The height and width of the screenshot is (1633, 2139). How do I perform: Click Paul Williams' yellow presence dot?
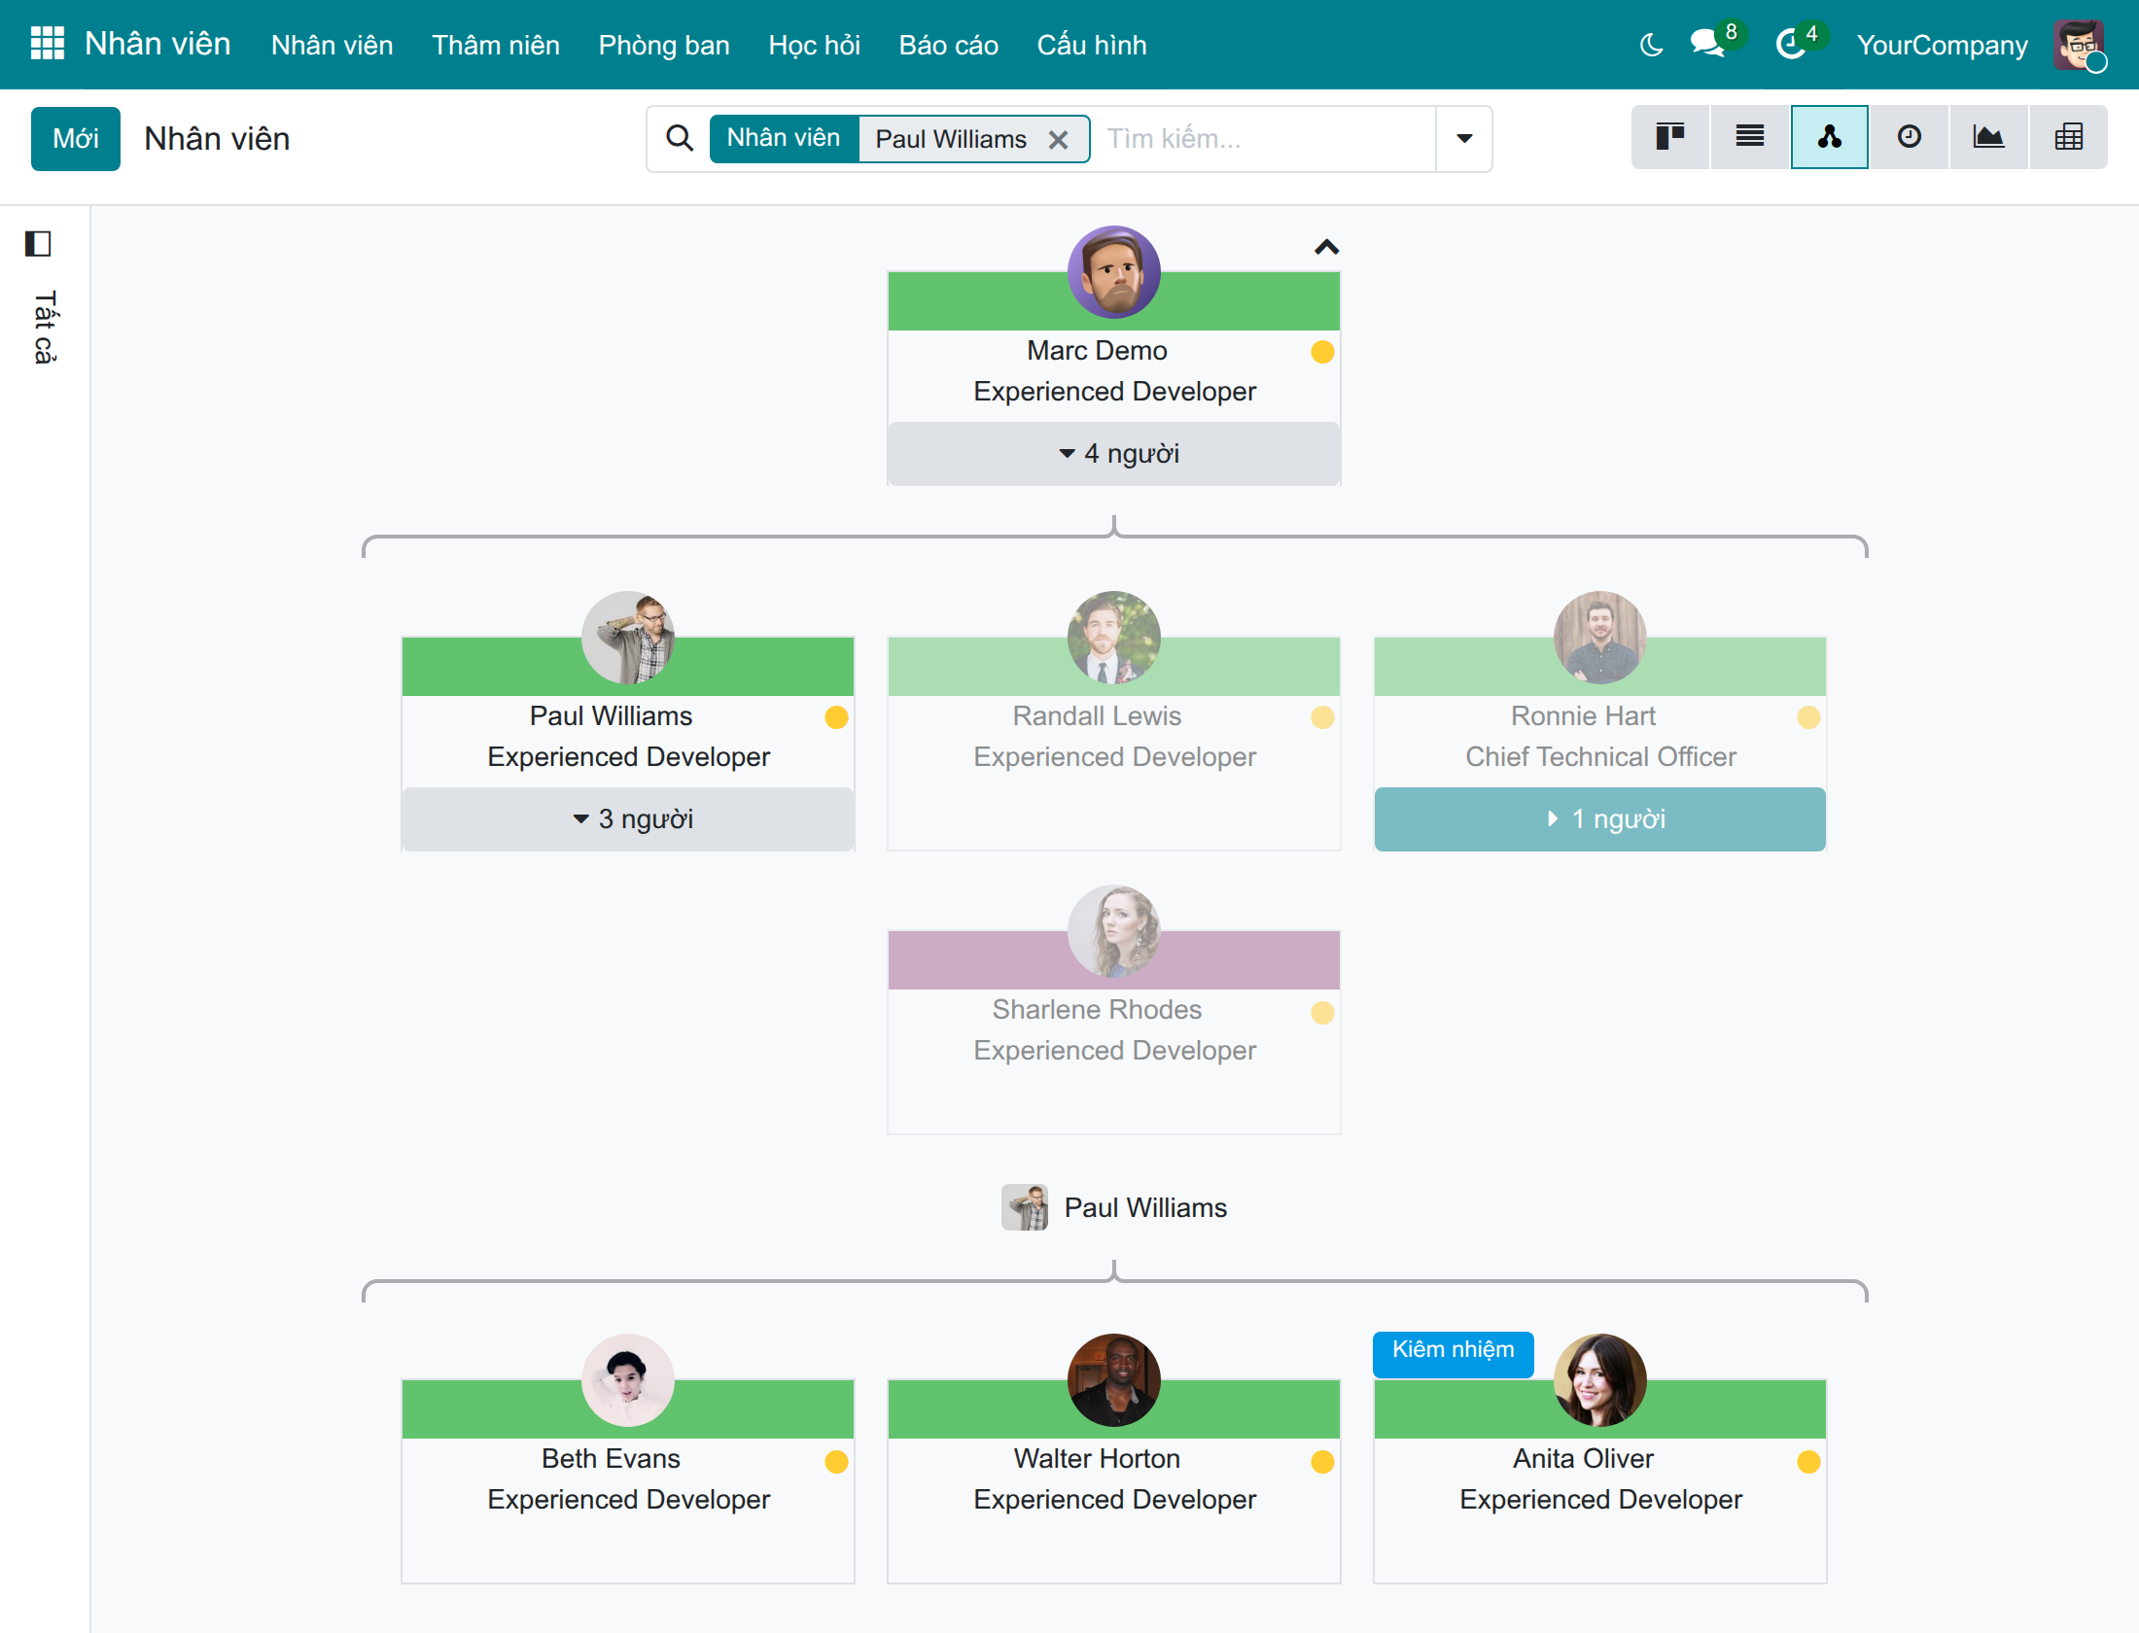(x=836, y=717)
